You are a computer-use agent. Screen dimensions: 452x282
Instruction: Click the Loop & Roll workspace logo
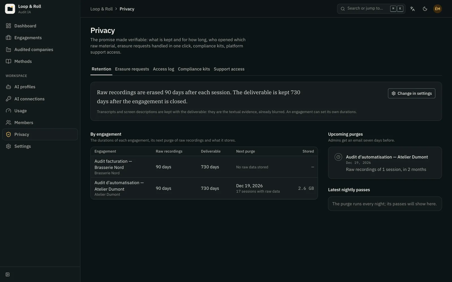[10, 9]
